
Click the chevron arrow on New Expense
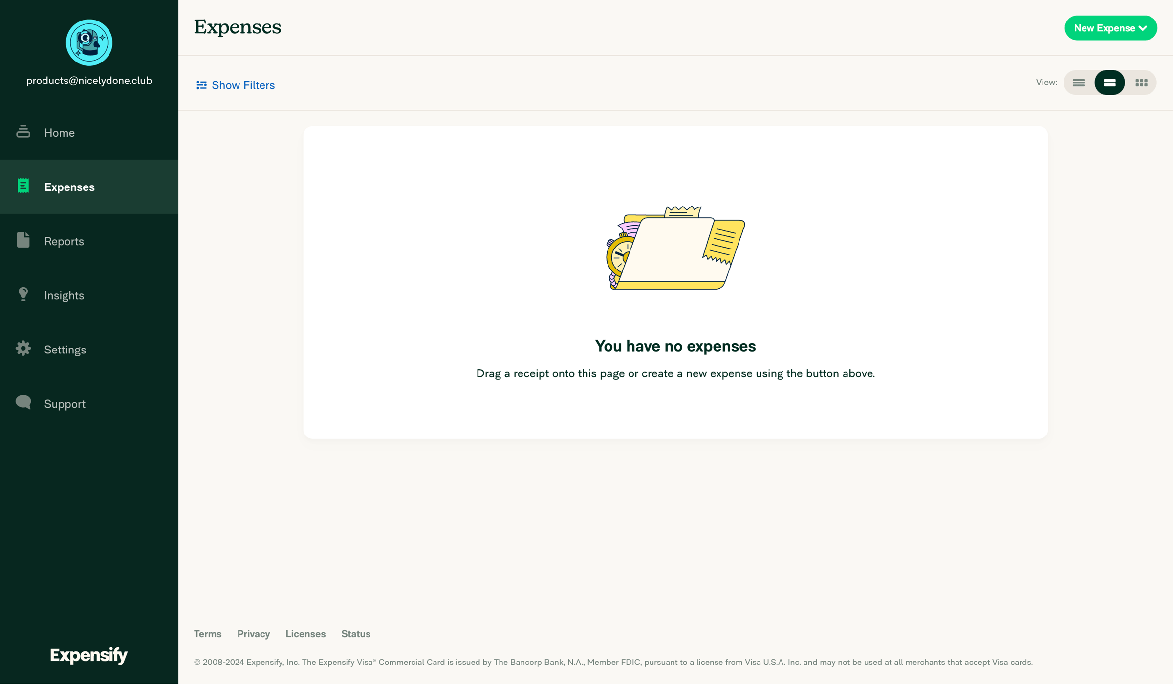pyautogui.click(x=1143, y=28)
